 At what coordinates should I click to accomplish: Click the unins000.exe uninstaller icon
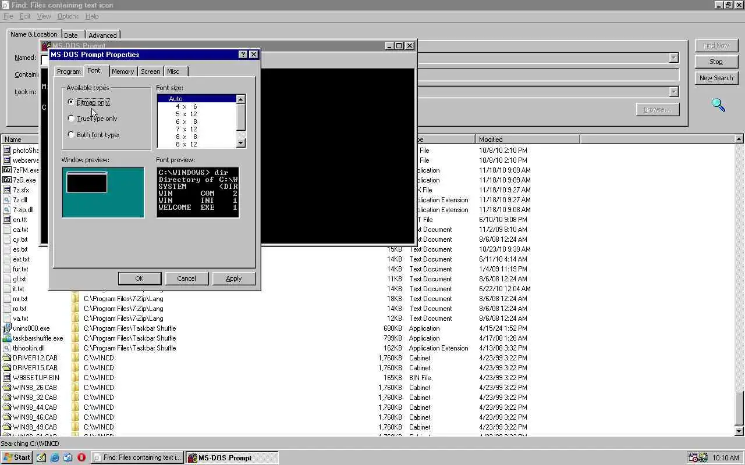[x=7, y=328]
